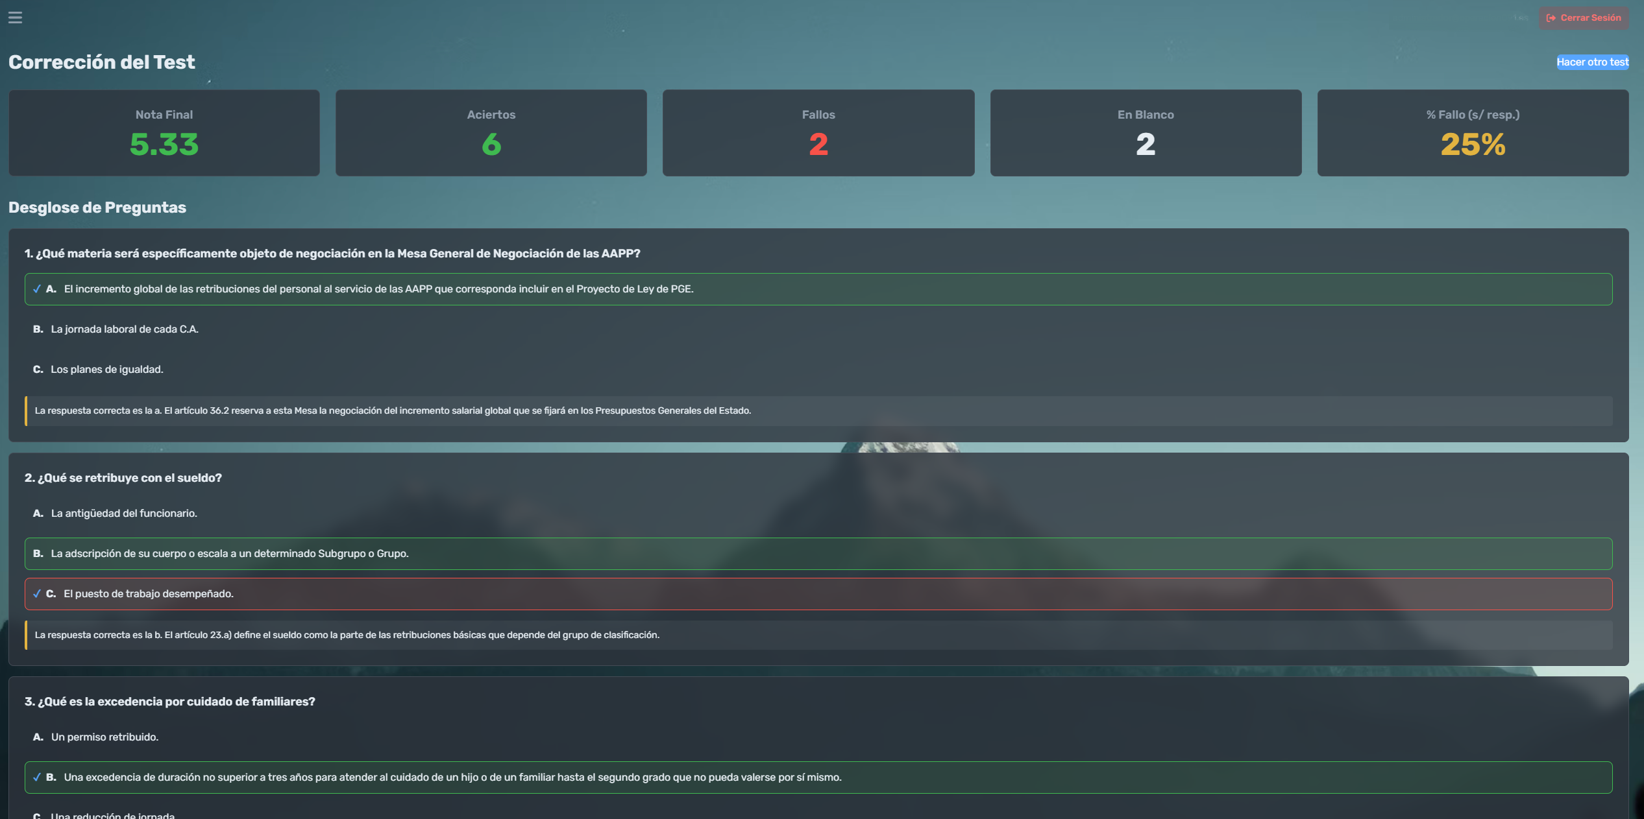Click the checkmark icon on answer B of question 3
The image size is (1644, 819).
(37, 777)
